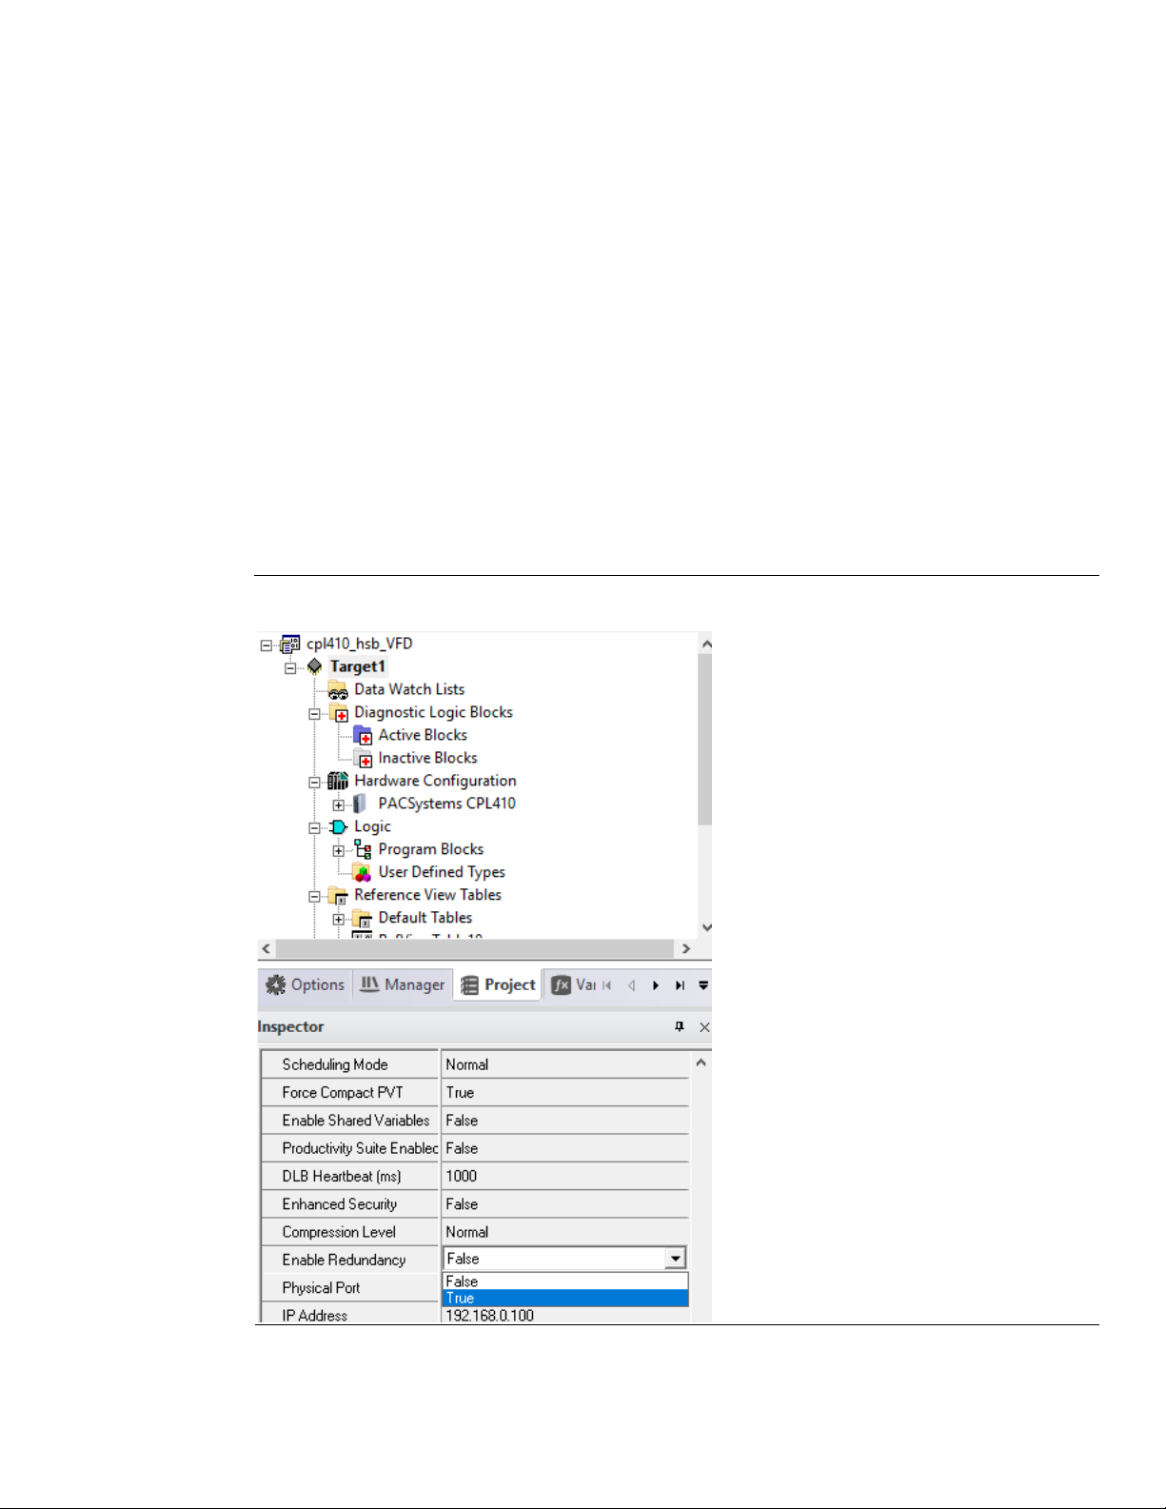Select the Enable Redundancy property label
Viewport: 1166px width, 1509px height.
click(x=350, y=1260)
